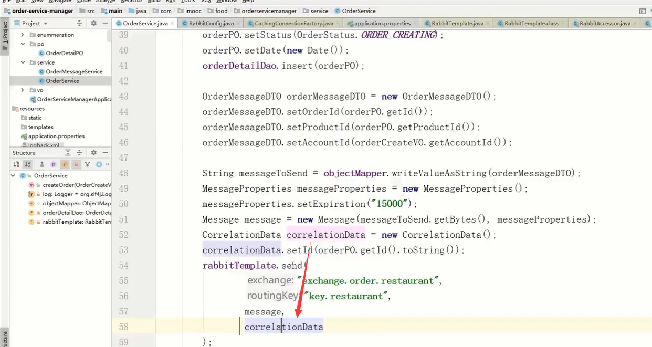
Task: Open the Project panel settings gear
Action: [93, 23]
